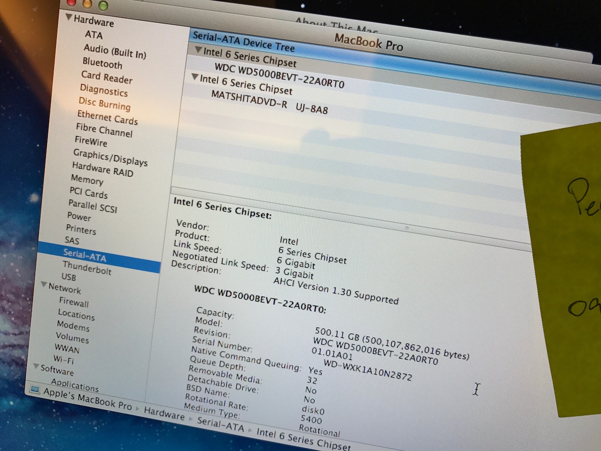The width and height of the screenshot is (601, 451).
Task: Open the SAS entry
Action: [72, 241]
